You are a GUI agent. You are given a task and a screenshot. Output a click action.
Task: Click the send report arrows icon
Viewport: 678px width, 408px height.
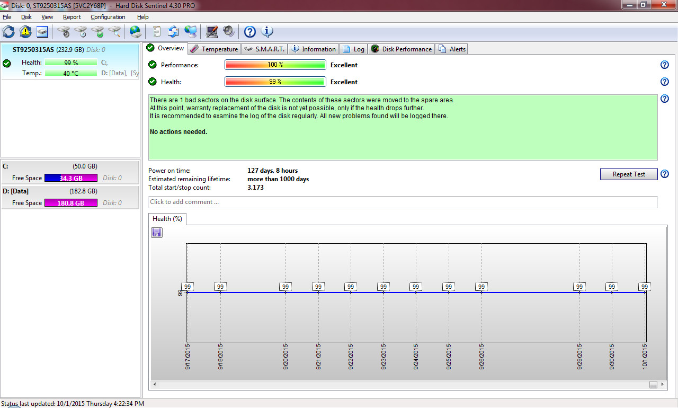(x=173, y=32)
